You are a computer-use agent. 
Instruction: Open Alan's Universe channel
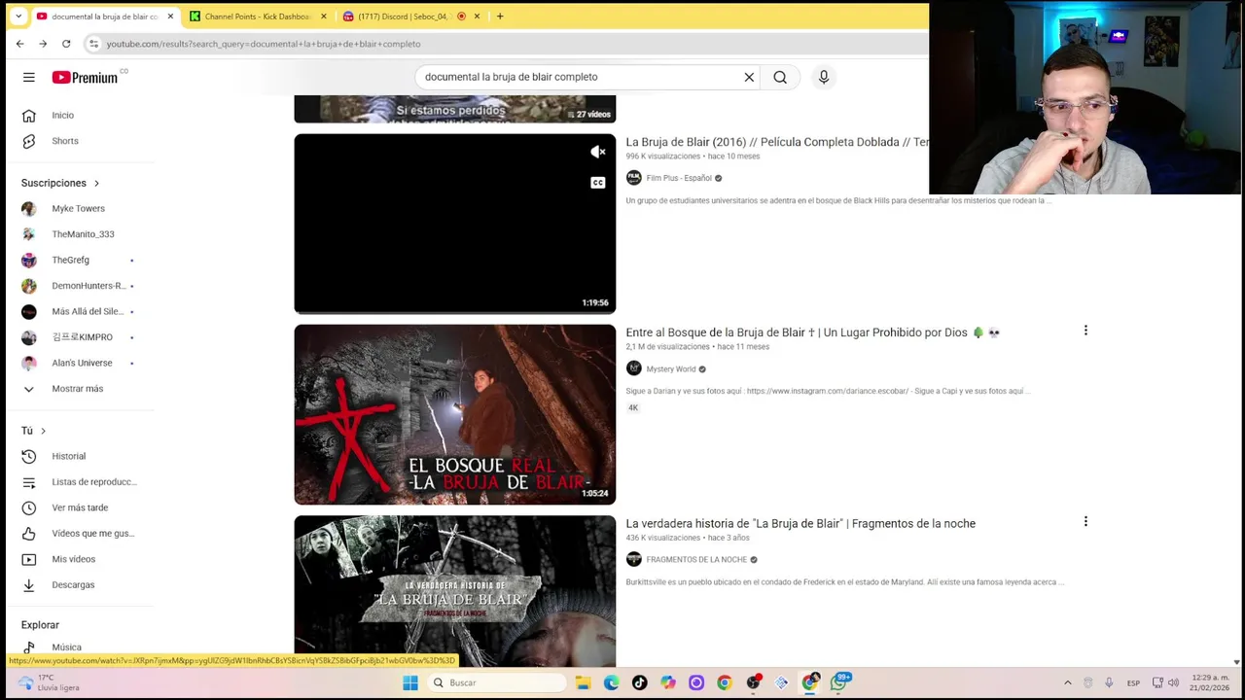click(x=80, y=363)
